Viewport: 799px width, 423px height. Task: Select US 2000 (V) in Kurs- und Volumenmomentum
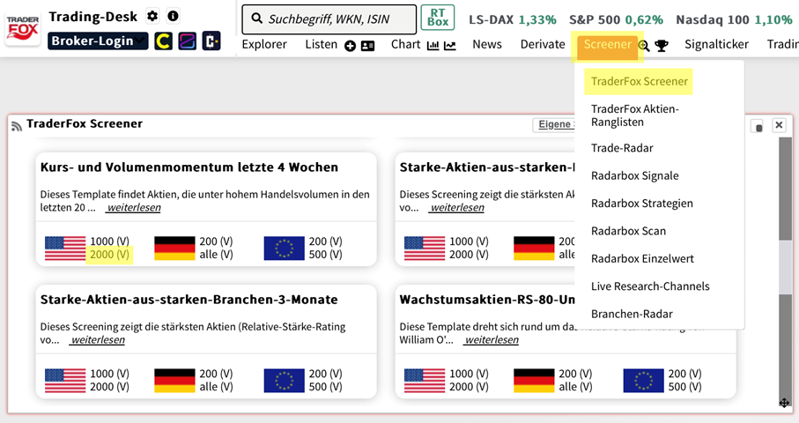click(x=109, y=255)
